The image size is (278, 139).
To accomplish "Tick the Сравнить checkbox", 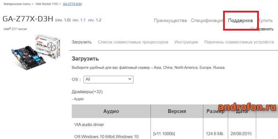I will (x=252, y=29).
